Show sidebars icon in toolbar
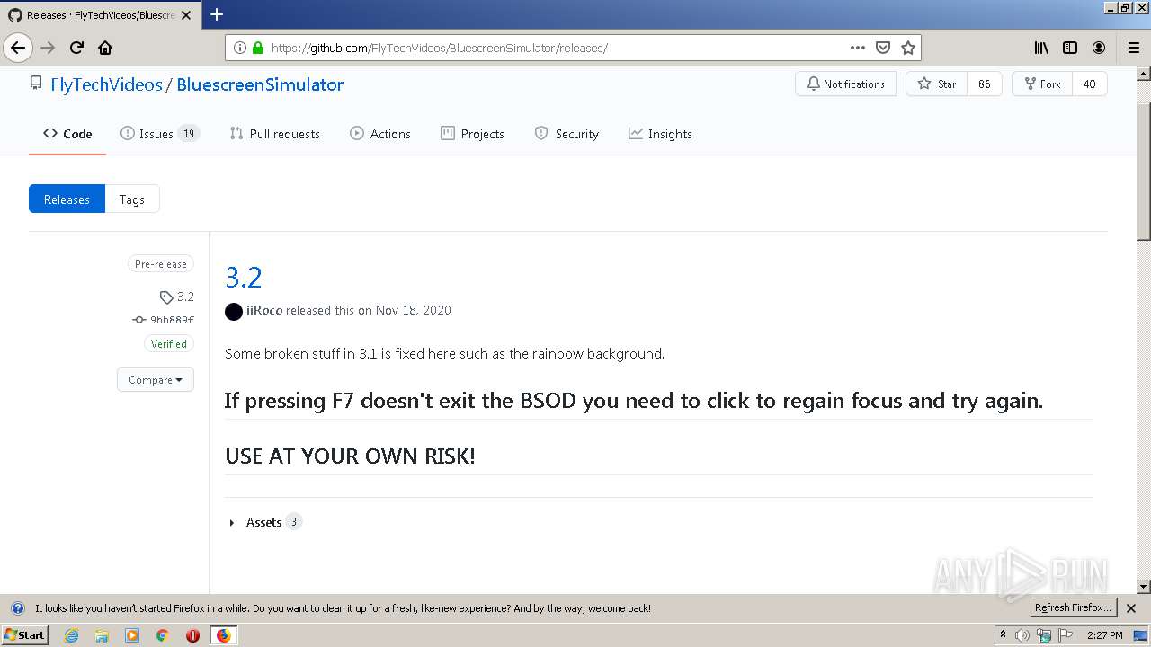Image resolution: width=1151 pixels, height=647 pixels. click(1070, 48)
